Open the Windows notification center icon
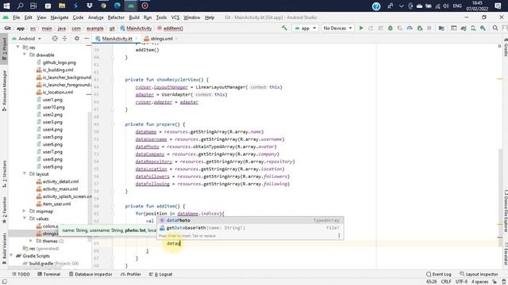The height and width of the screenshot is (285, 508). 498,6
